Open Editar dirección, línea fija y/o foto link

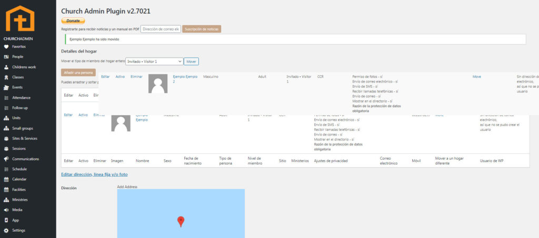point(94,174)
